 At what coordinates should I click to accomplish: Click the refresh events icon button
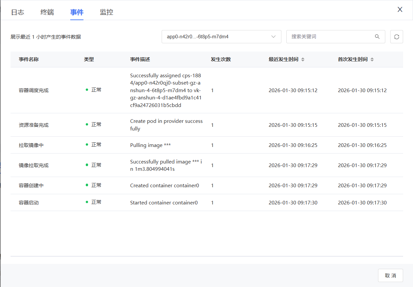[397, 37]
